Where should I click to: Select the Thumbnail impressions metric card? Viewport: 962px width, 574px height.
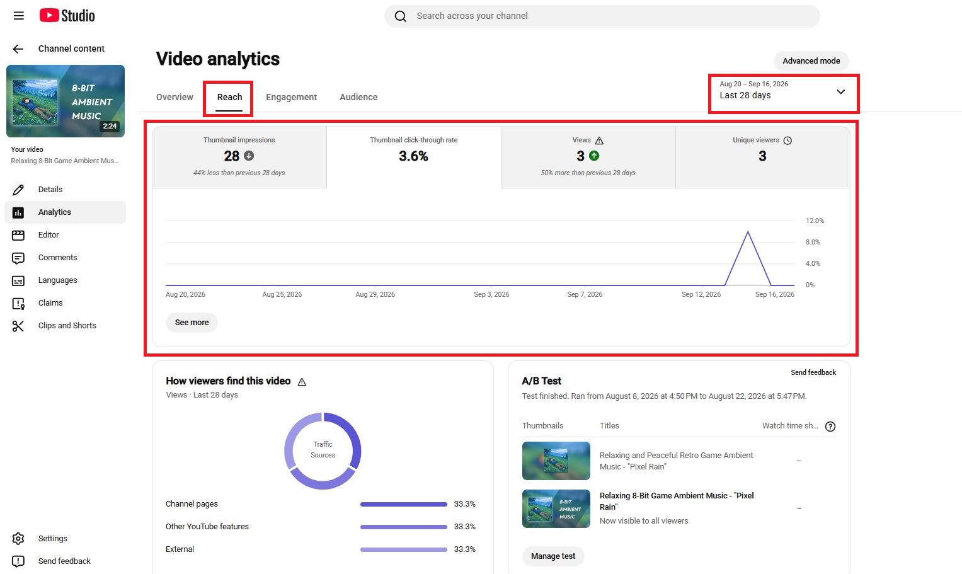tap(239, 158)
